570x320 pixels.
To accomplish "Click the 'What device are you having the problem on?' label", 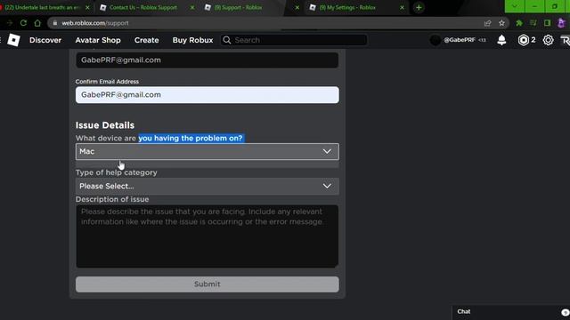I will pos(159,139).
